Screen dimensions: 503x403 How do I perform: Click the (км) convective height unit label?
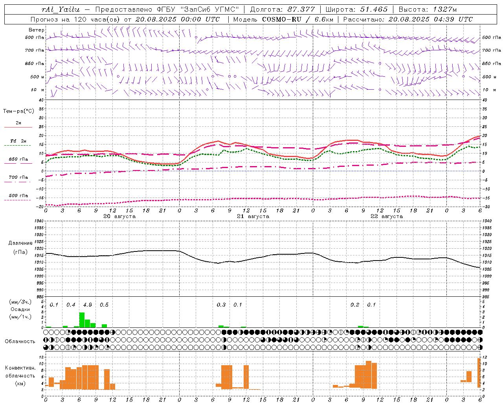20,383
